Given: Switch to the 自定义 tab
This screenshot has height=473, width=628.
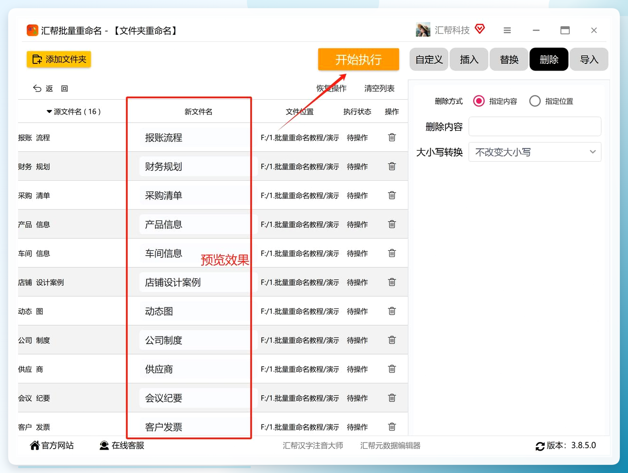Looking at the screenshot, I should tap(429, 60).
